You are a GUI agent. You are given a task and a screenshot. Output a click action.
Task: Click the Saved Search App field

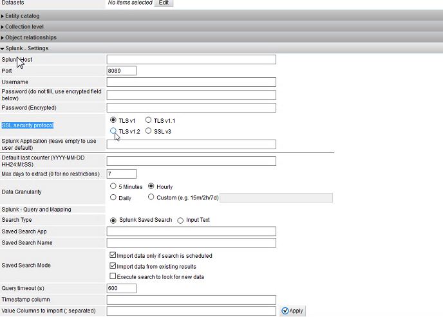click(191, 231)
